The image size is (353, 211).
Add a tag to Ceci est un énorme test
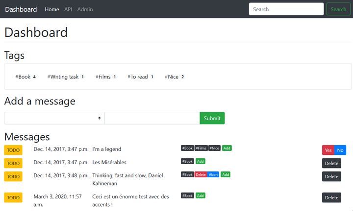pos(201,196)
